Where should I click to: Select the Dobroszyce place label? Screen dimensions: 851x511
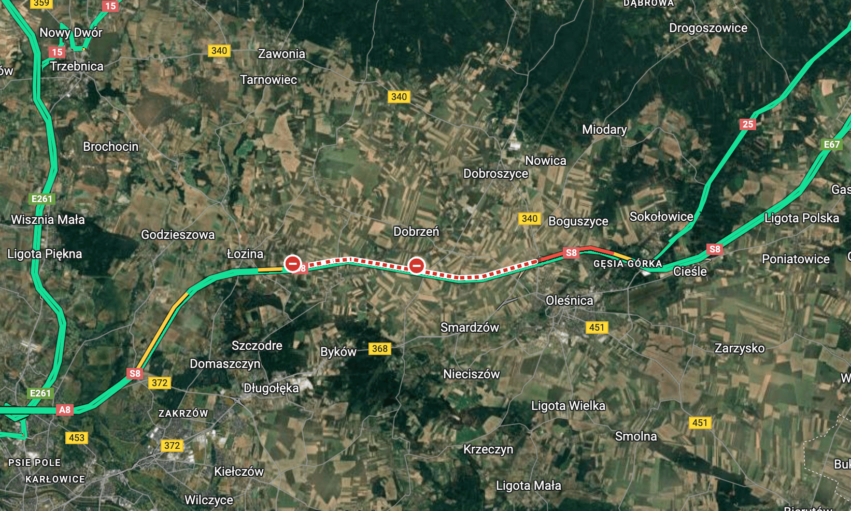pyautogui.click(x=496, y=174)
